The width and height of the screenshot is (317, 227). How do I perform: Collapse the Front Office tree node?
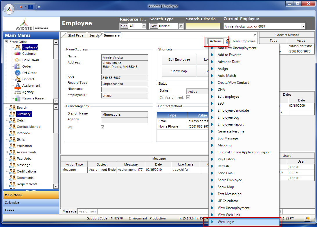click(x=6, y=42)
